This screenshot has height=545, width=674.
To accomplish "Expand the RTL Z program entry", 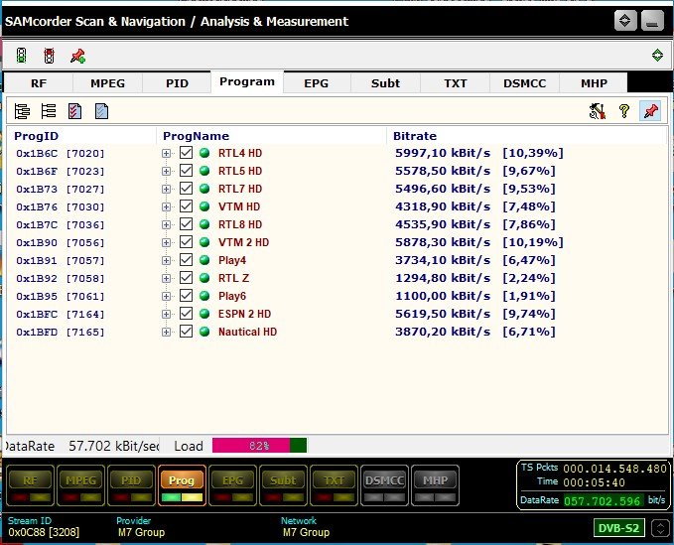I will (167, 278).
